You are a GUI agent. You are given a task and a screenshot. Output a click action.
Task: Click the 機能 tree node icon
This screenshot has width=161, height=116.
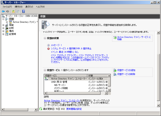pos(7,25)
